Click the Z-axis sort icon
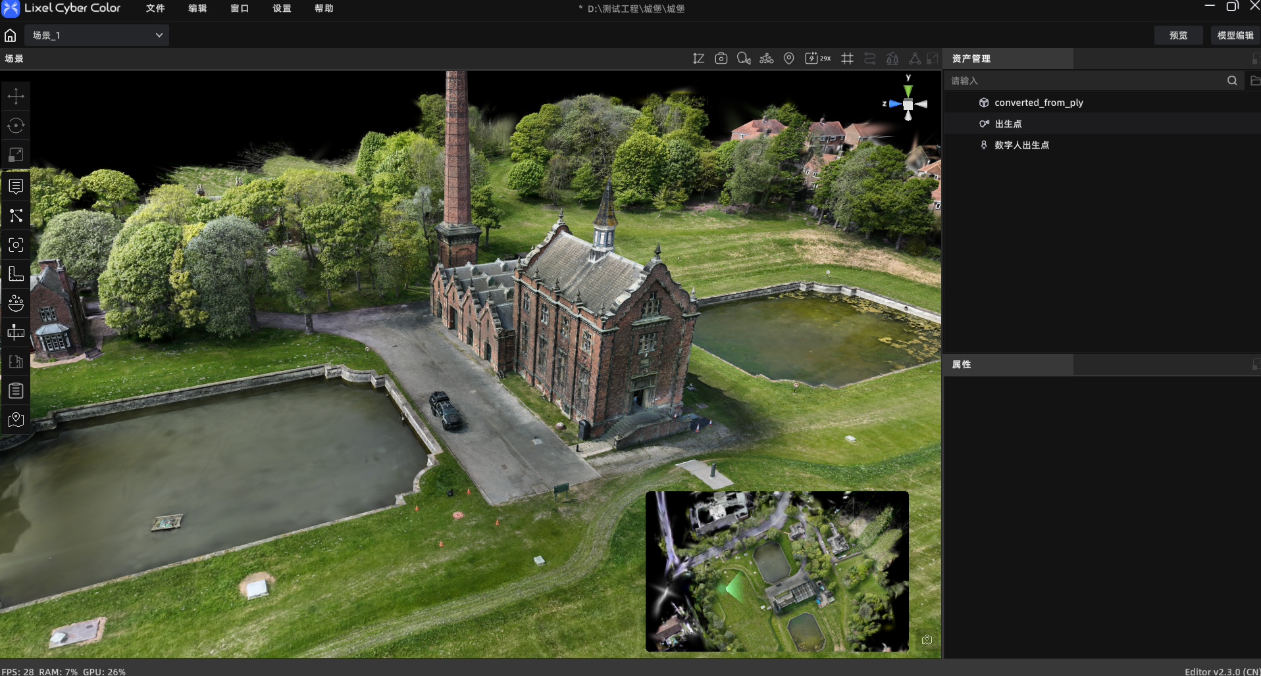The width and height of the screenshot is (1261, 676). click(699, 59)
